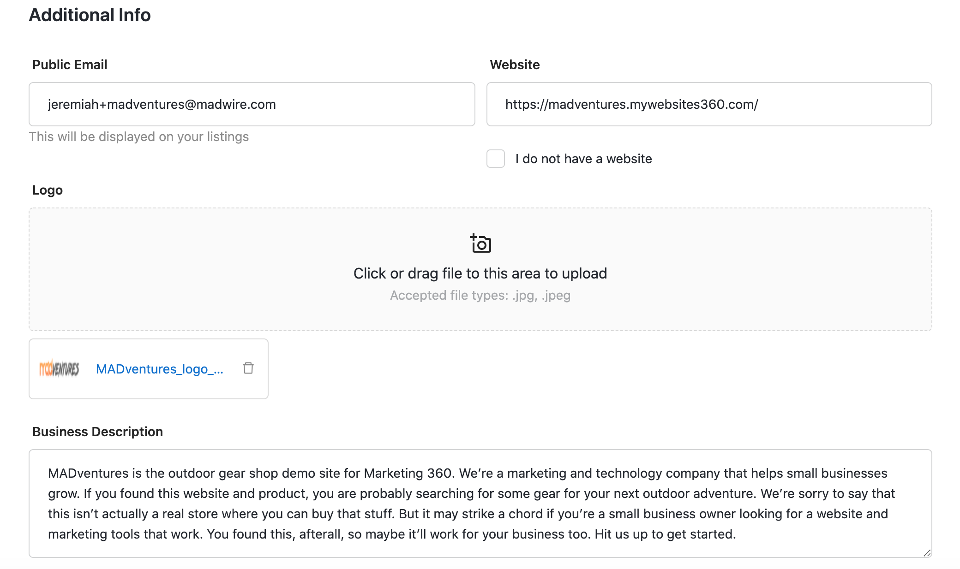Screen dimensions: 960x569
Task: Click the Public Email field label
Action: coord(70,65)
